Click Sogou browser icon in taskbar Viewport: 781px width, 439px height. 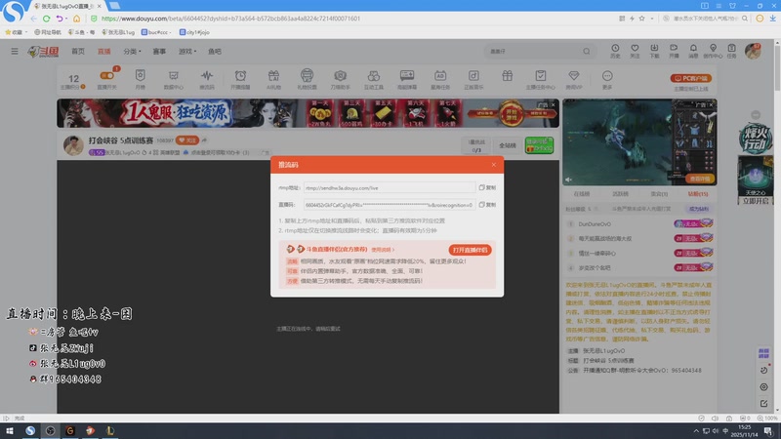click(x=30, y=430)
